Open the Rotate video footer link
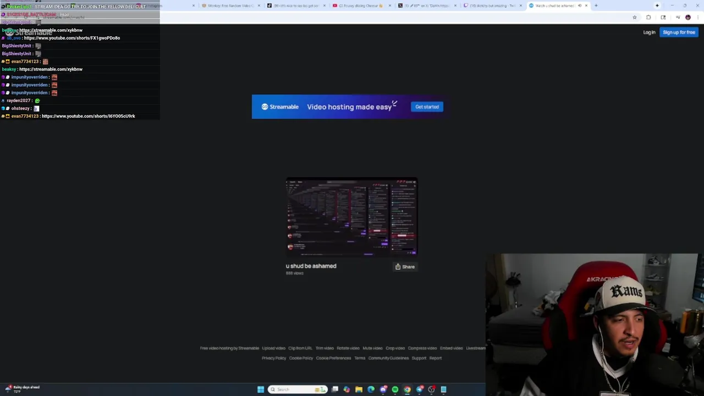The image size is (704, 396). tap(348, 348)
